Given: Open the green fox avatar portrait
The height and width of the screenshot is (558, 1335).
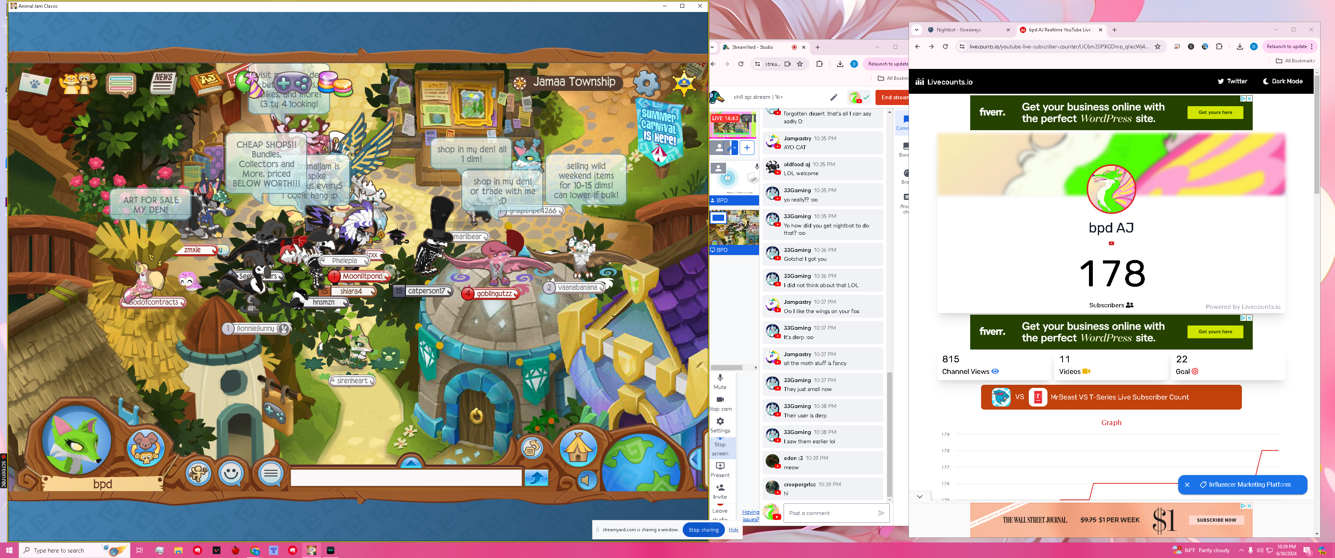Looking at the screenshot, I should point(77,441).
